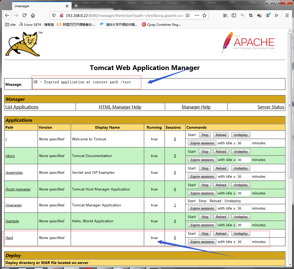Open the site bookmarks folder

coord(11,25)
